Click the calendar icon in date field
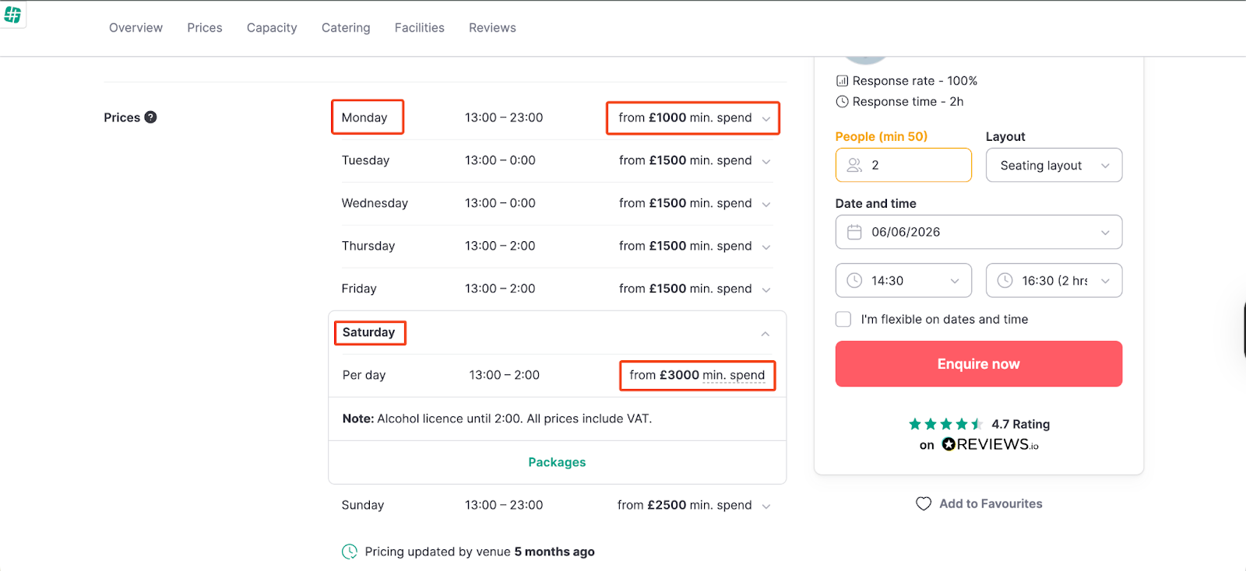The height and width of the screenshot is (571, 1246). tap(854, 233)
